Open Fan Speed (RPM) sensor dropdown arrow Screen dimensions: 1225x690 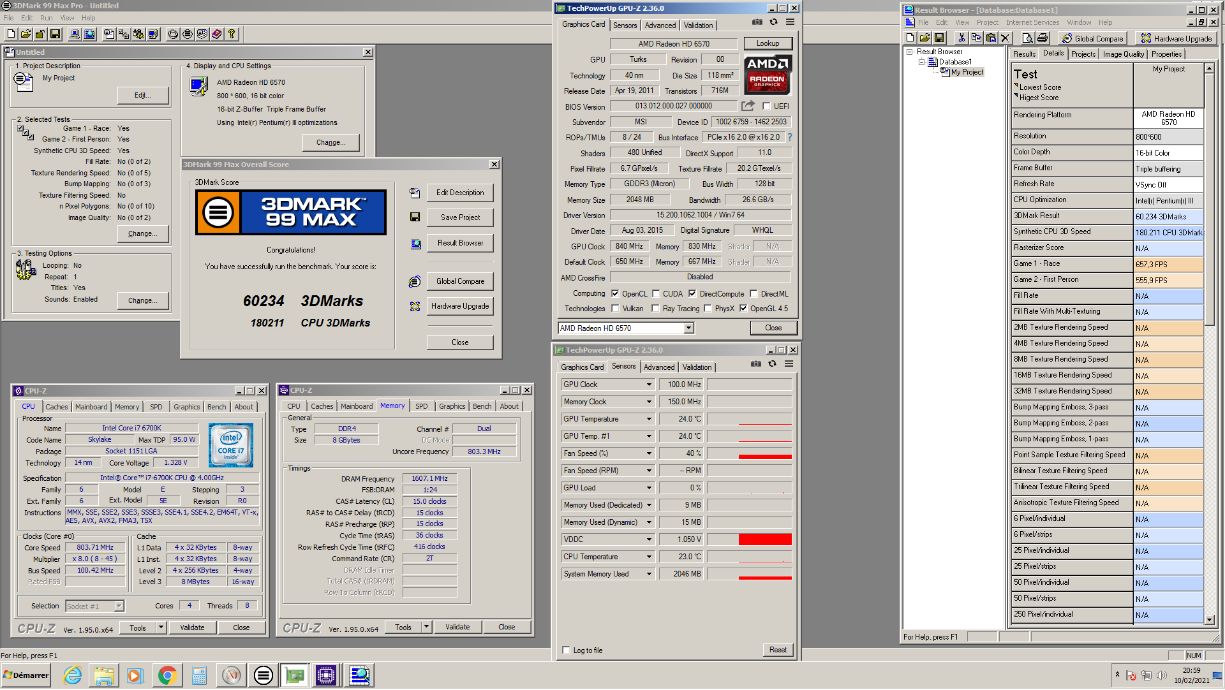[x=649, y=471]
